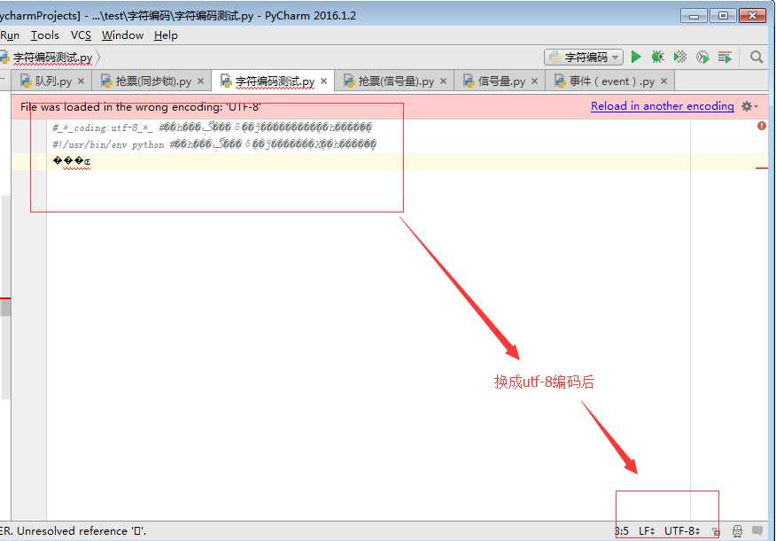
Task: Open the Tools menu
Action: [45, 35]
